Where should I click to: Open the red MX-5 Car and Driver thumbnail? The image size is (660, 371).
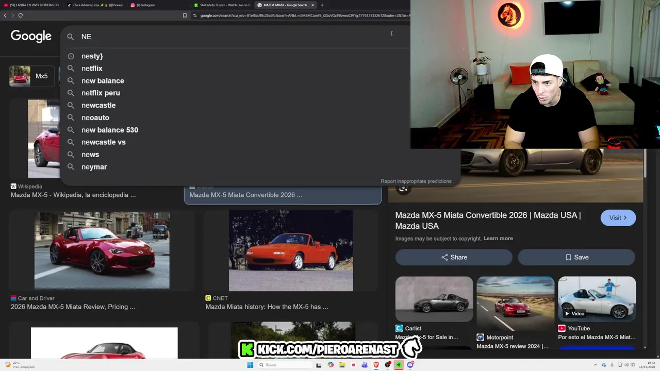point(102,250)
